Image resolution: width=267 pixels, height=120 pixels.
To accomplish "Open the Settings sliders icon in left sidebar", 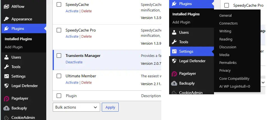I will click(6, 76).
